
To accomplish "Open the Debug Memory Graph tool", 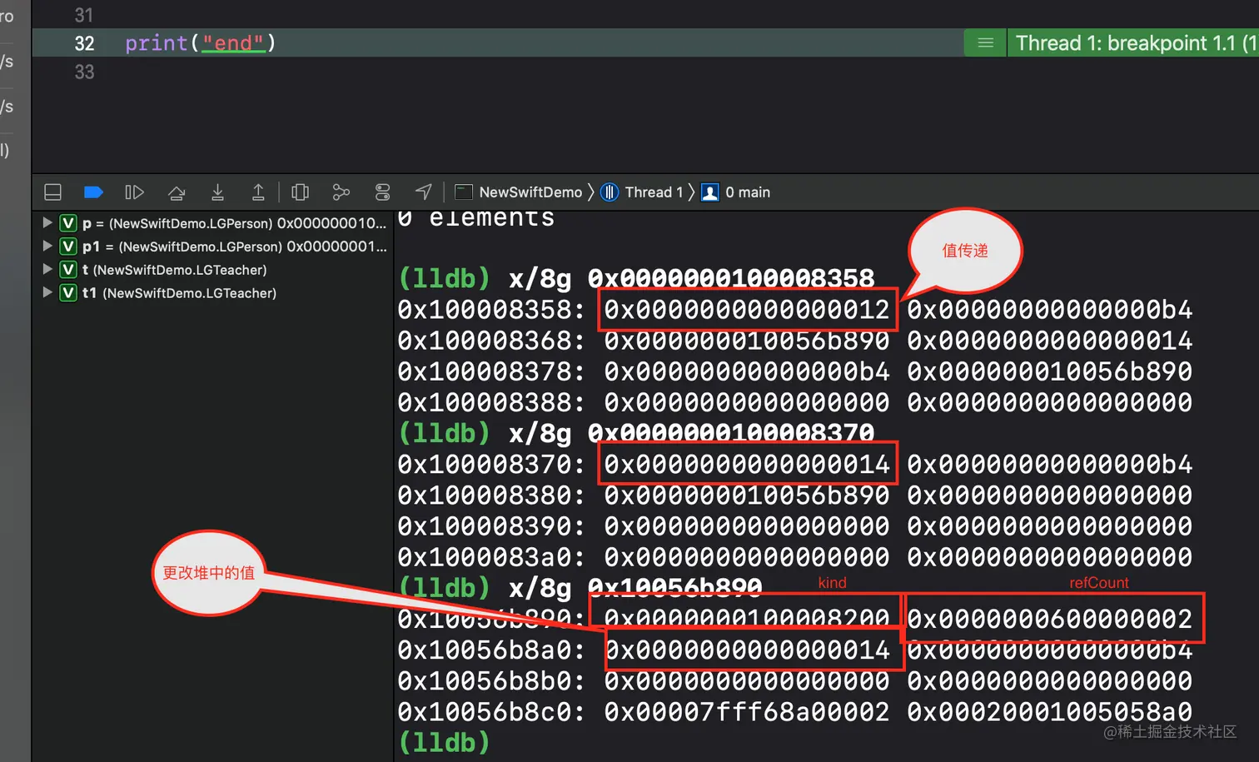I will point(341,192).
